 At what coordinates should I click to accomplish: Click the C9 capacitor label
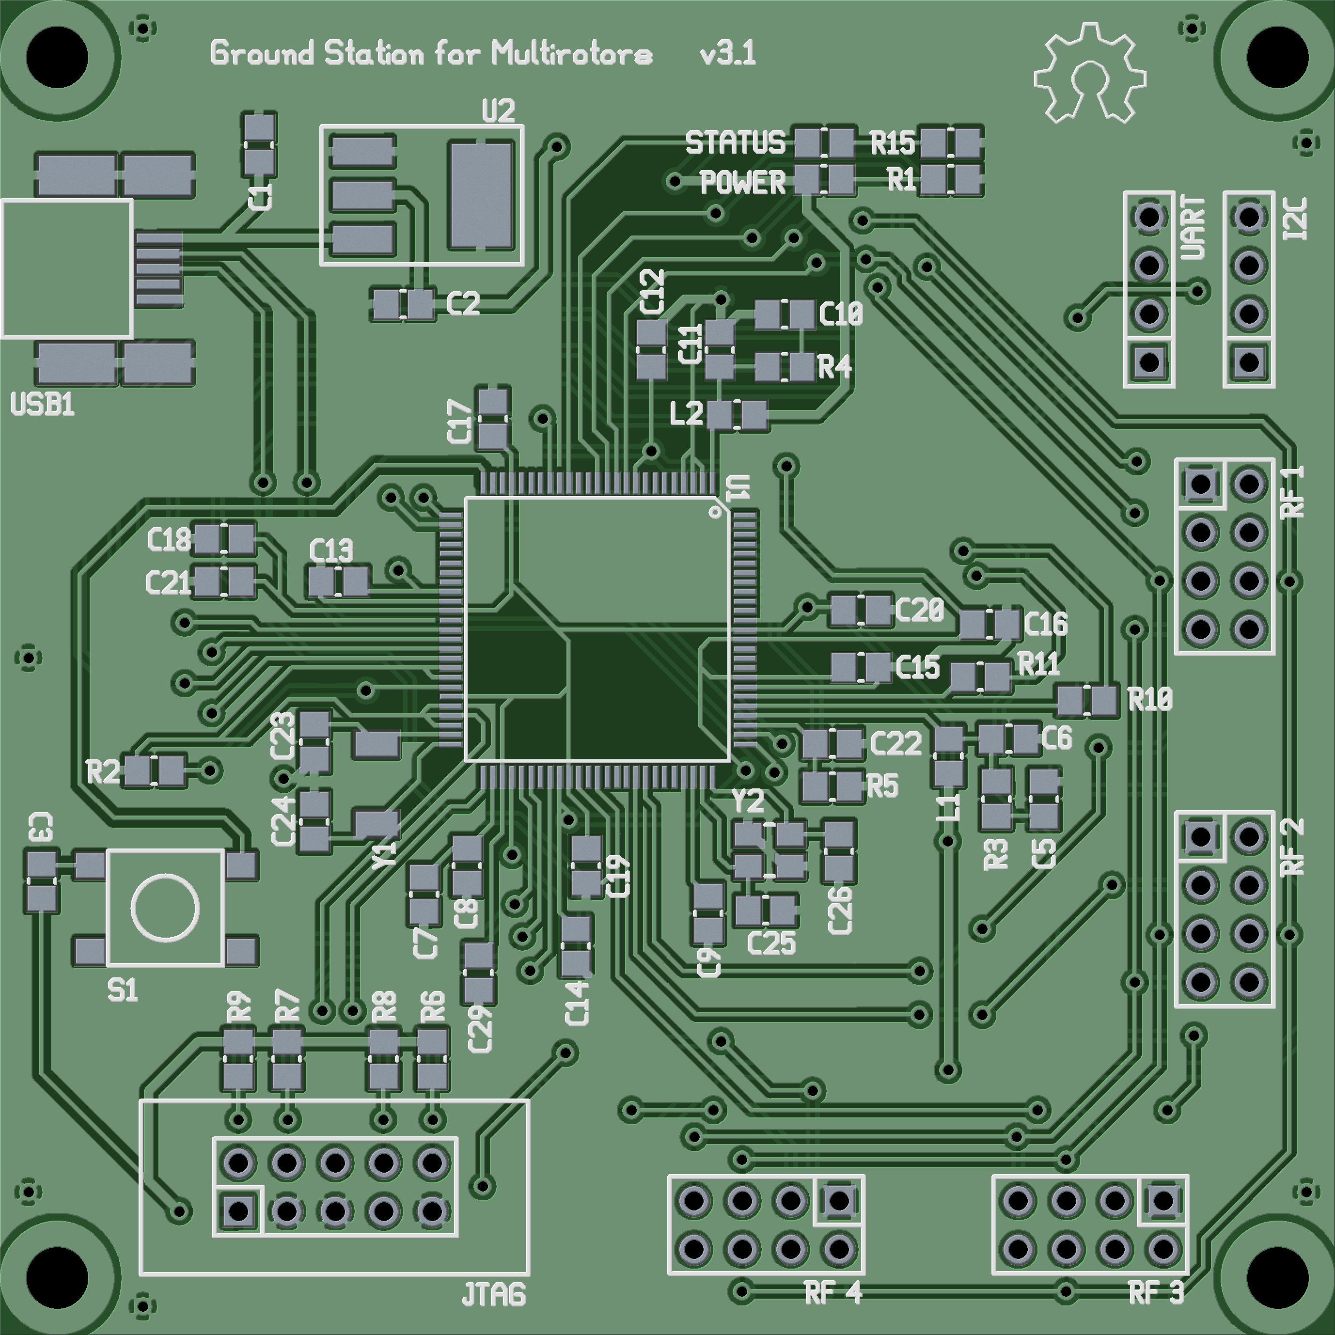tap(709, 962)
